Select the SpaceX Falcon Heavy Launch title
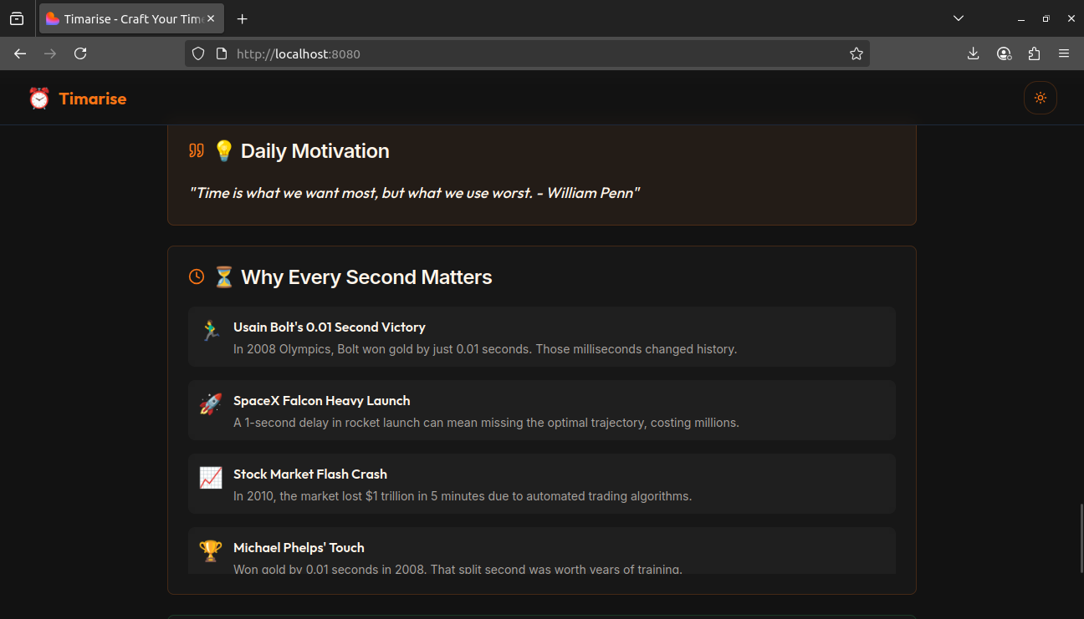This screenshot has height=619, width=1084. tap(322, 401)
